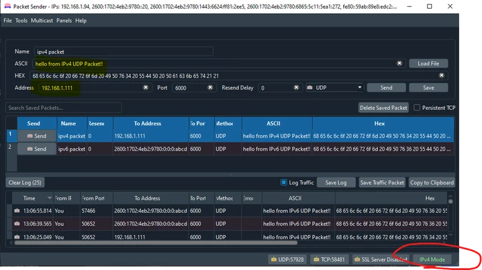Click the Send button next to UDP dropdown

click(x=386, y=88)
